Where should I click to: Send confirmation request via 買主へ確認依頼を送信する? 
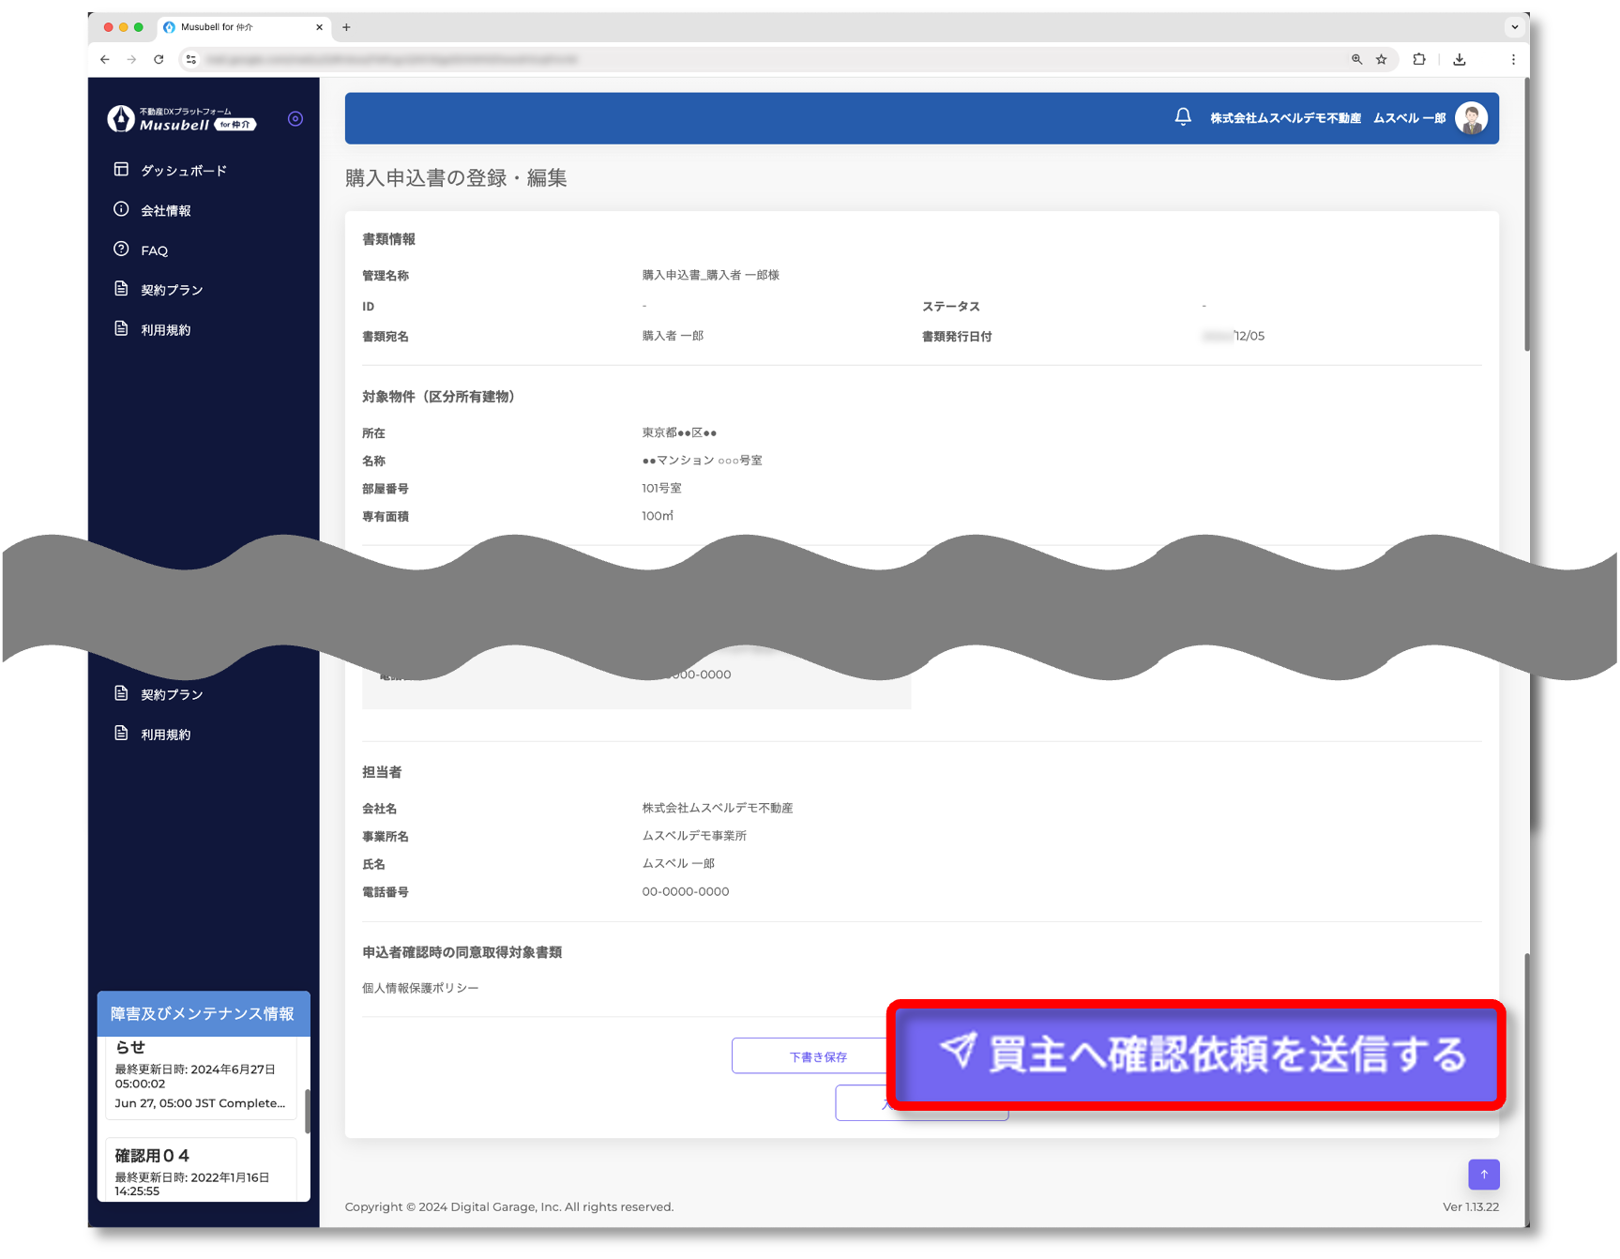pyautogui.click(x=1196, y=1054)
